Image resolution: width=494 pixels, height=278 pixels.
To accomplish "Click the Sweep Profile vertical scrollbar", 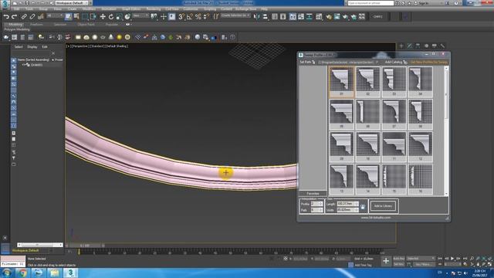I will 446,131.
